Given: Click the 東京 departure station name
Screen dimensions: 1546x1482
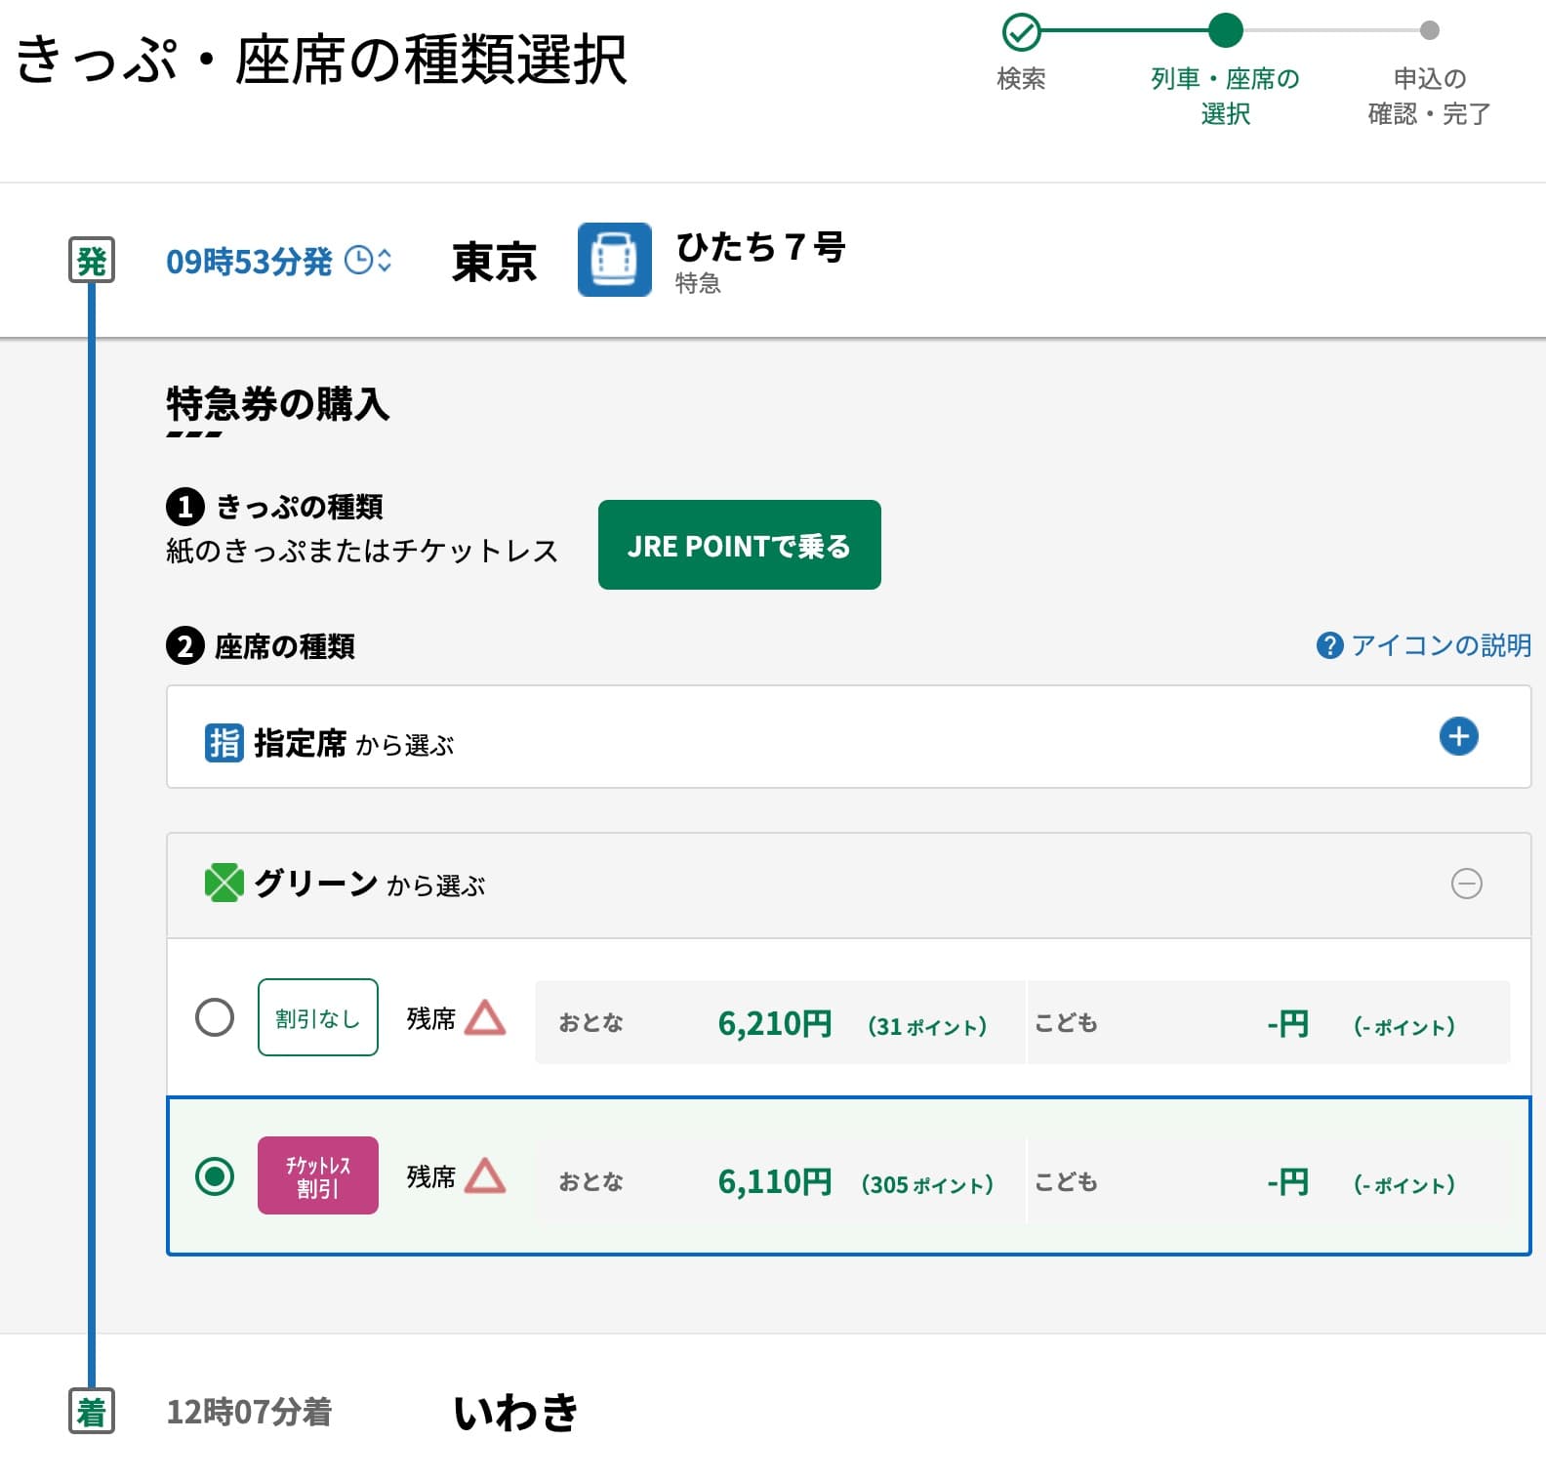Looking at the screenshot, I should (494, 262).
